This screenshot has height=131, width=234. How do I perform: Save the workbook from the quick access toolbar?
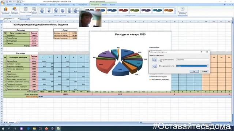[x=7, y=1]
